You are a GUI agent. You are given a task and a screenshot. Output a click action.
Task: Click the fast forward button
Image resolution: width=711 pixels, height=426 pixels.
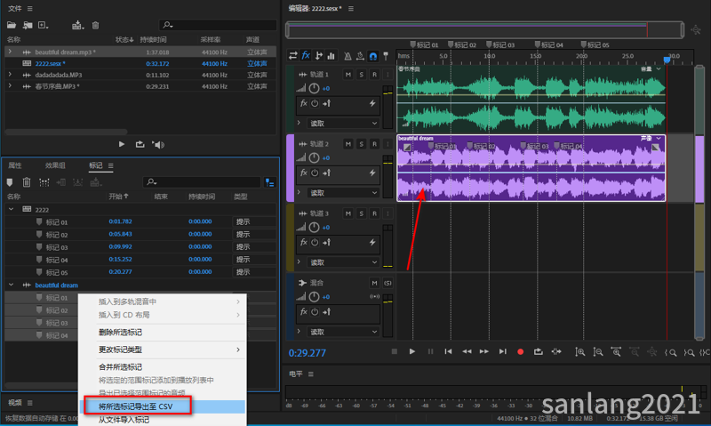(x=483, y=351)
